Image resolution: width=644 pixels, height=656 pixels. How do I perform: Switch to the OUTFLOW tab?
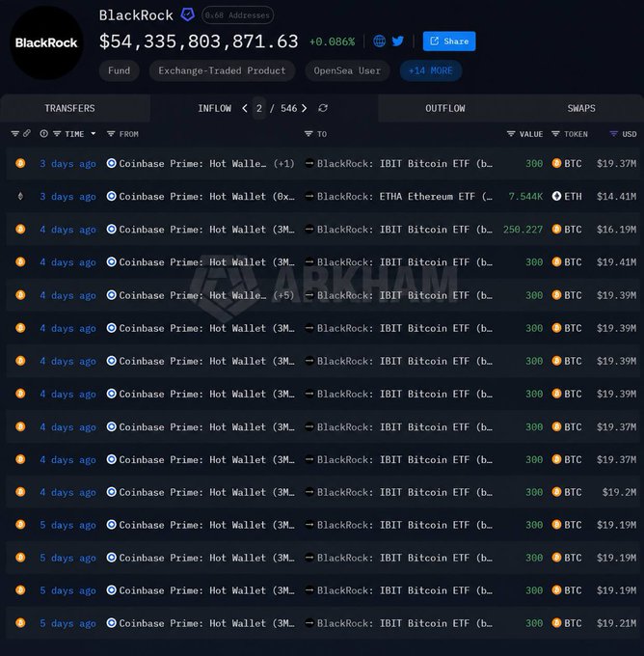tap(445, 108)
